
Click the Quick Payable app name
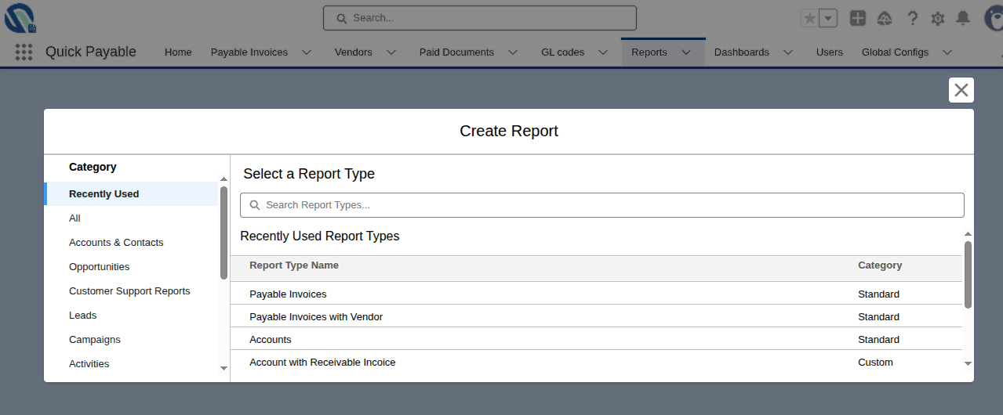pyautogui.click(x=91, y=52)
